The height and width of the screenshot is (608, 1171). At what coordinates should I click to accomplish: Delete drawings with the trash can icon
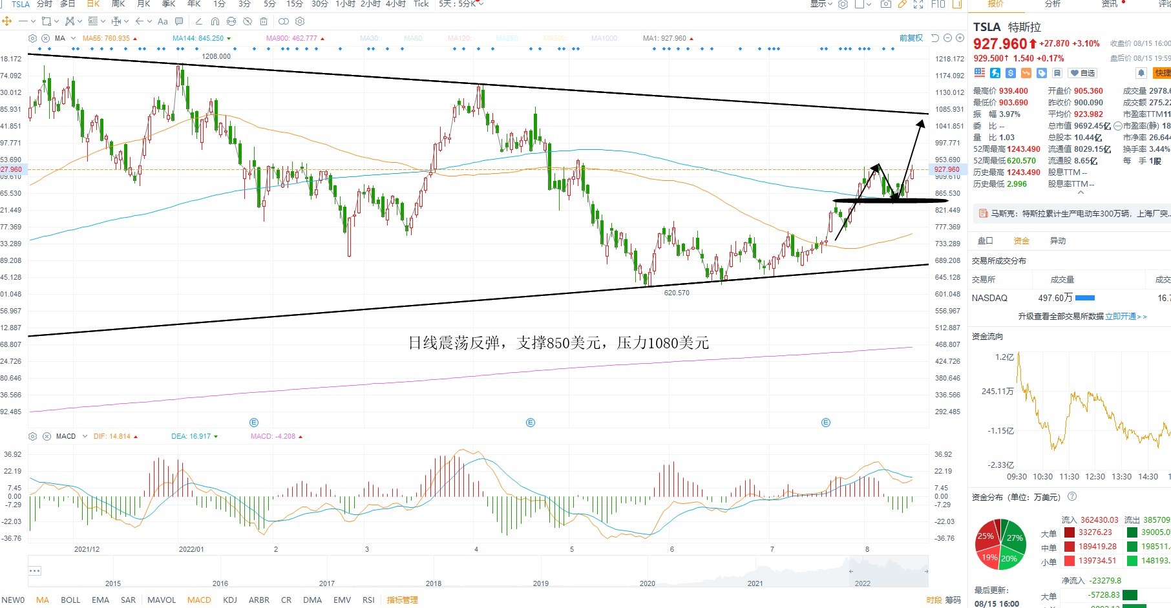point(264,21)
